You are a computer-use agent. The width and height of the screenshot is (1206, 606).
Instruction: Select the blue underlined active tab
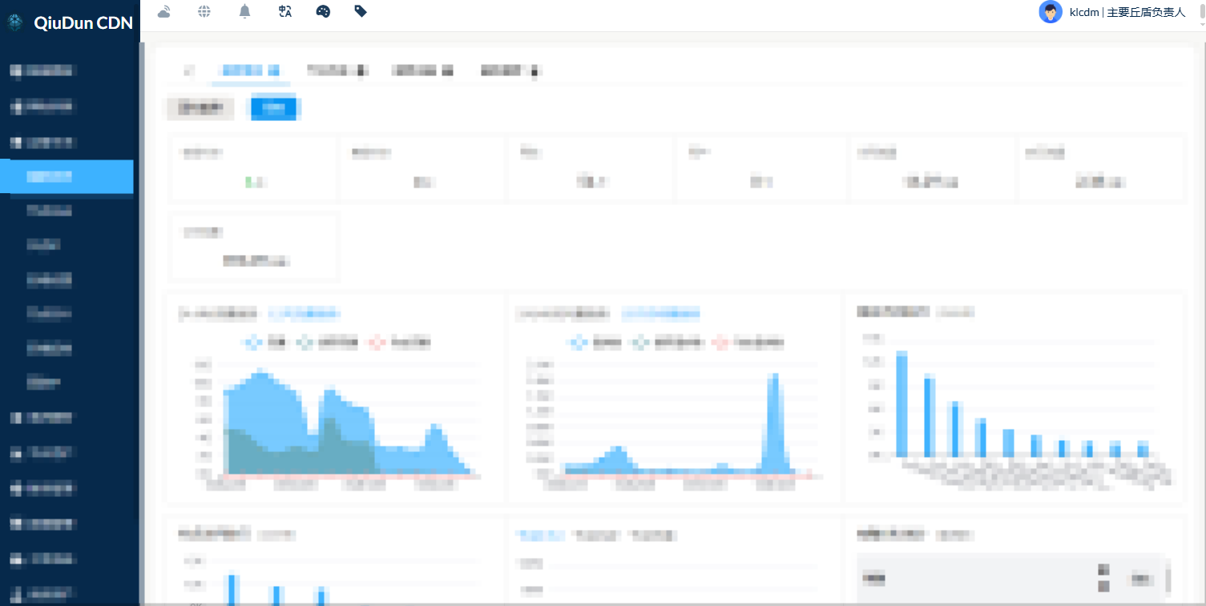click(x=250, y=71)
